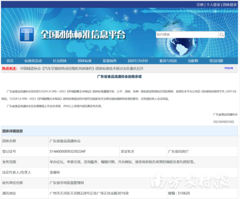Viewport: 240px width, 199px height.
Task: Open the 中国铸造协会 hot news headline
Action: click(x=82, y=69)
